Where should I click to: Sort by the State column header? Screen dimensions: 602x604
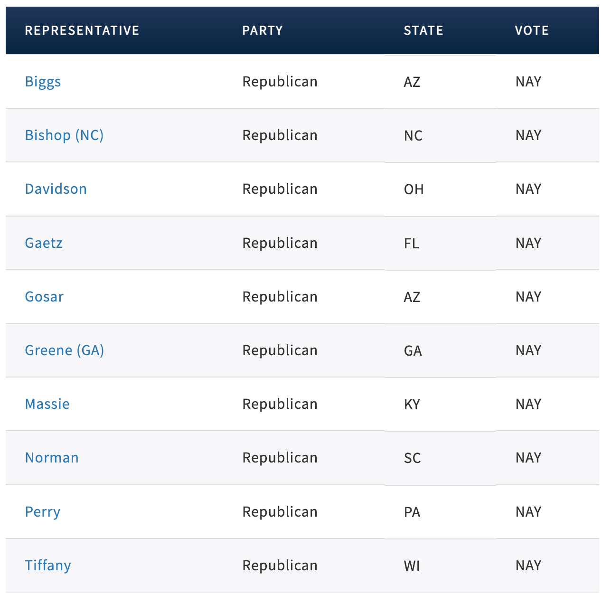point(423,31)
